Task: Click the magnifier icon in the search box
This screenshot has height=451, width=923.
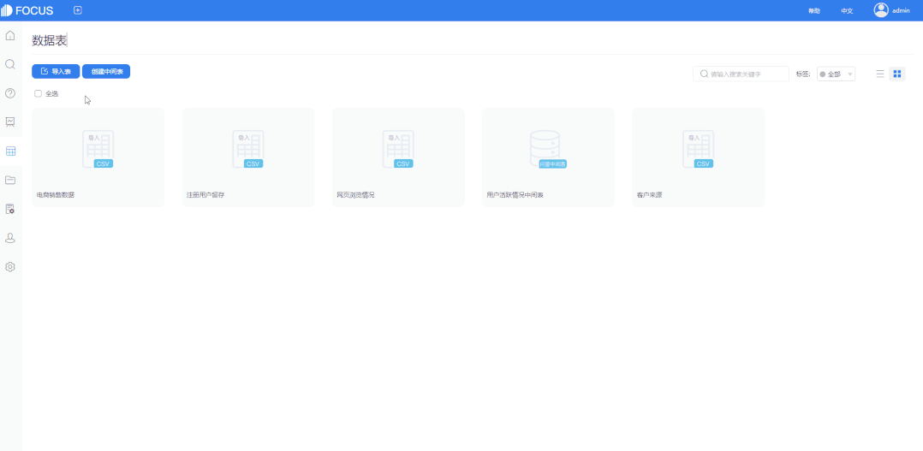Action: pyautogui.click(x=704, y=74)
